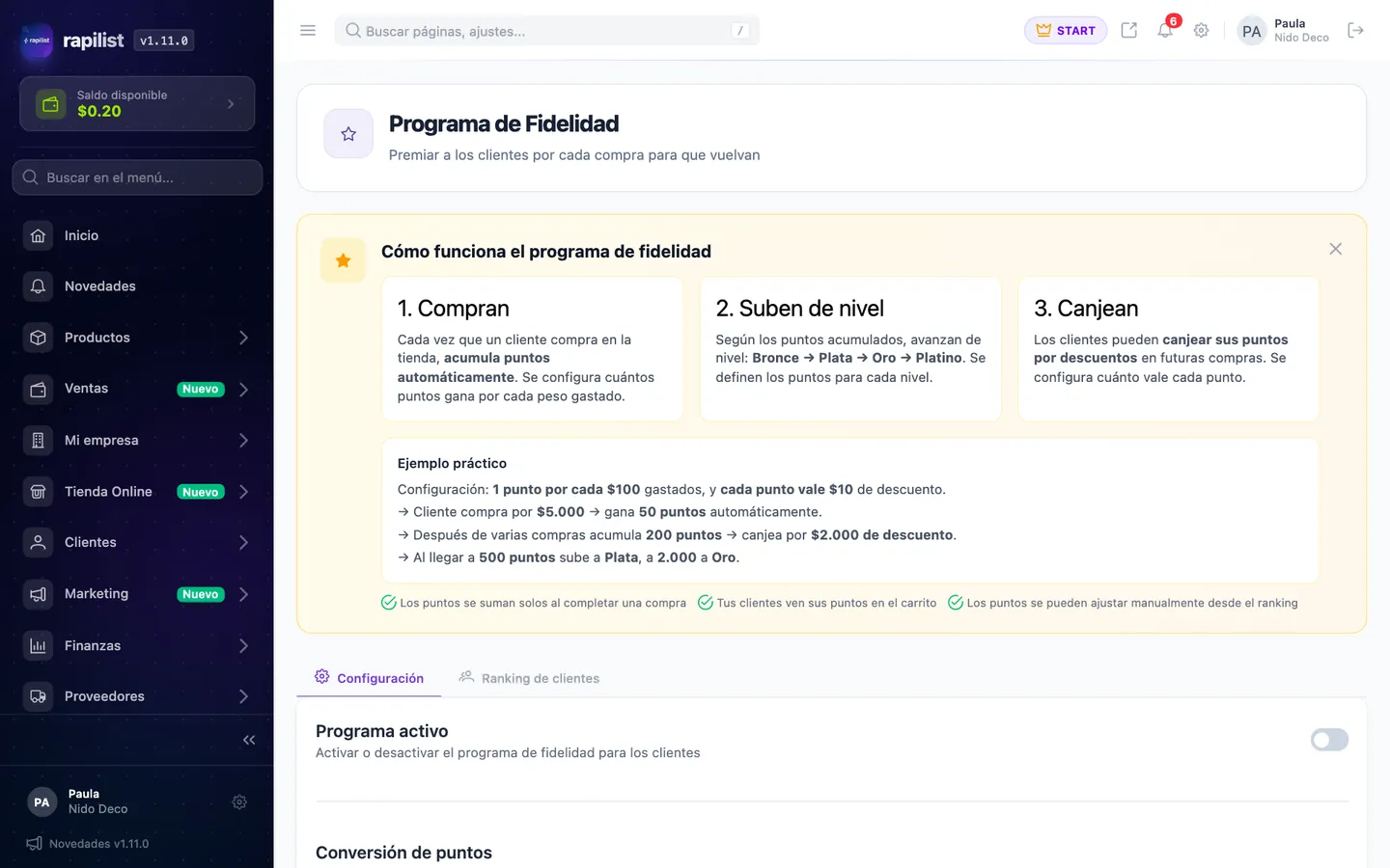The width and height of the screenshot is (1390, 868).
Task: Focus the Buscar en el menú field
Action: click(x=137, y=177)
